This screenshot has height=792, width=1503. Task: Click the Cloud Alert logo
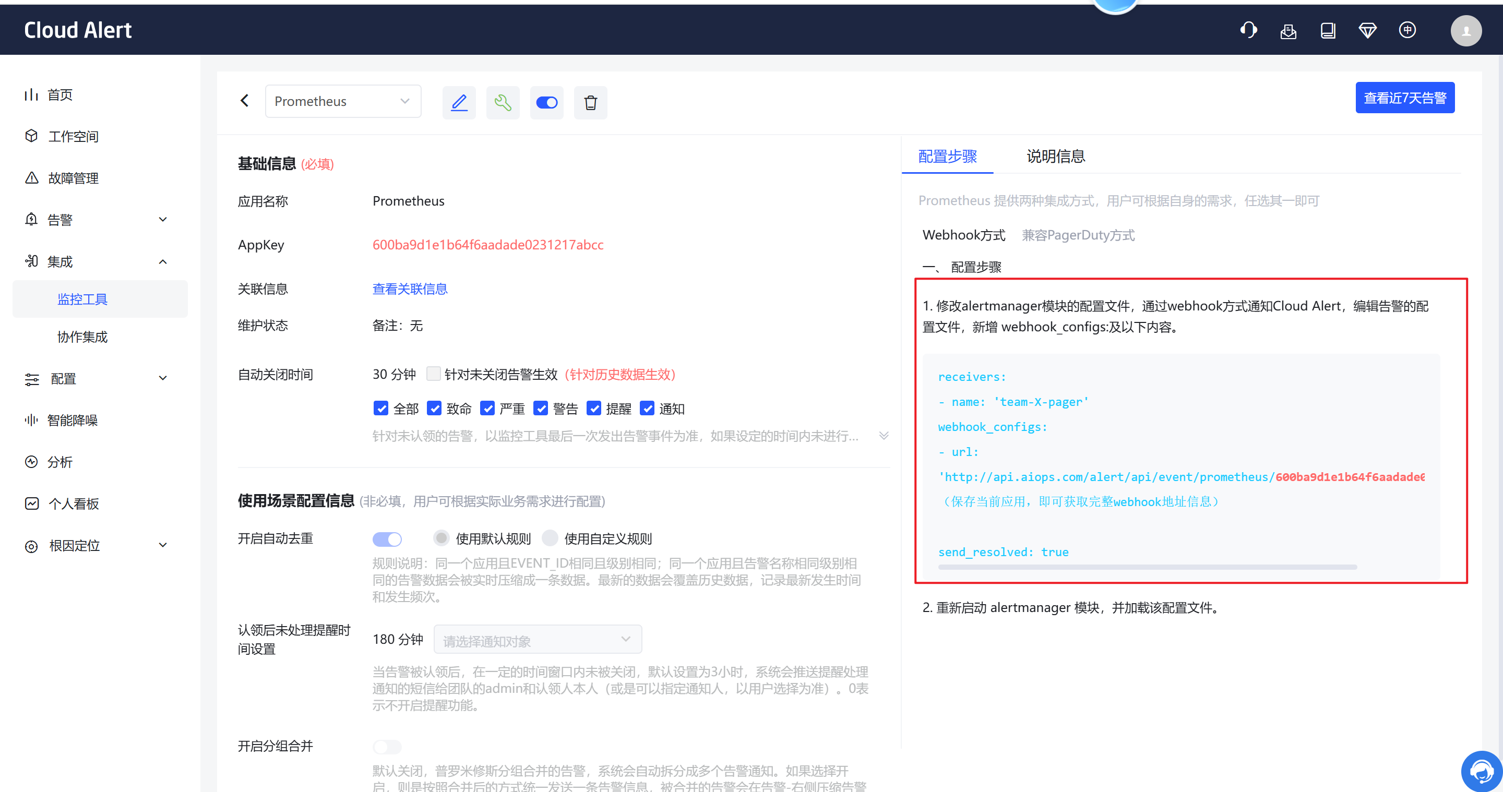pos(78,30)
